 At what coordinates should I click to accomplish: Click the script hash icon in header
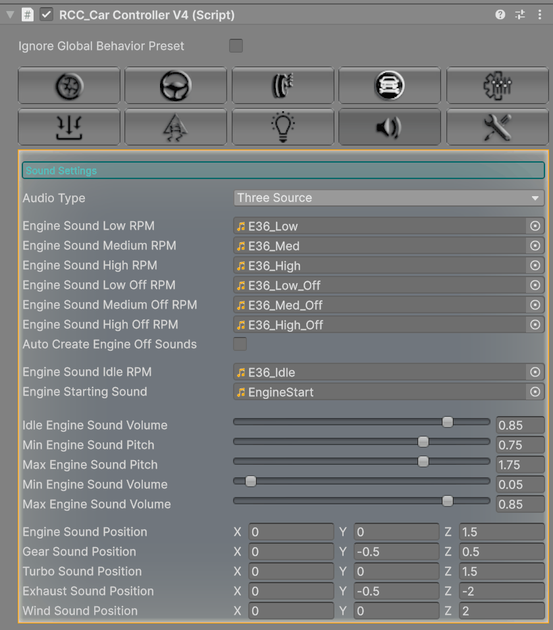28,15
